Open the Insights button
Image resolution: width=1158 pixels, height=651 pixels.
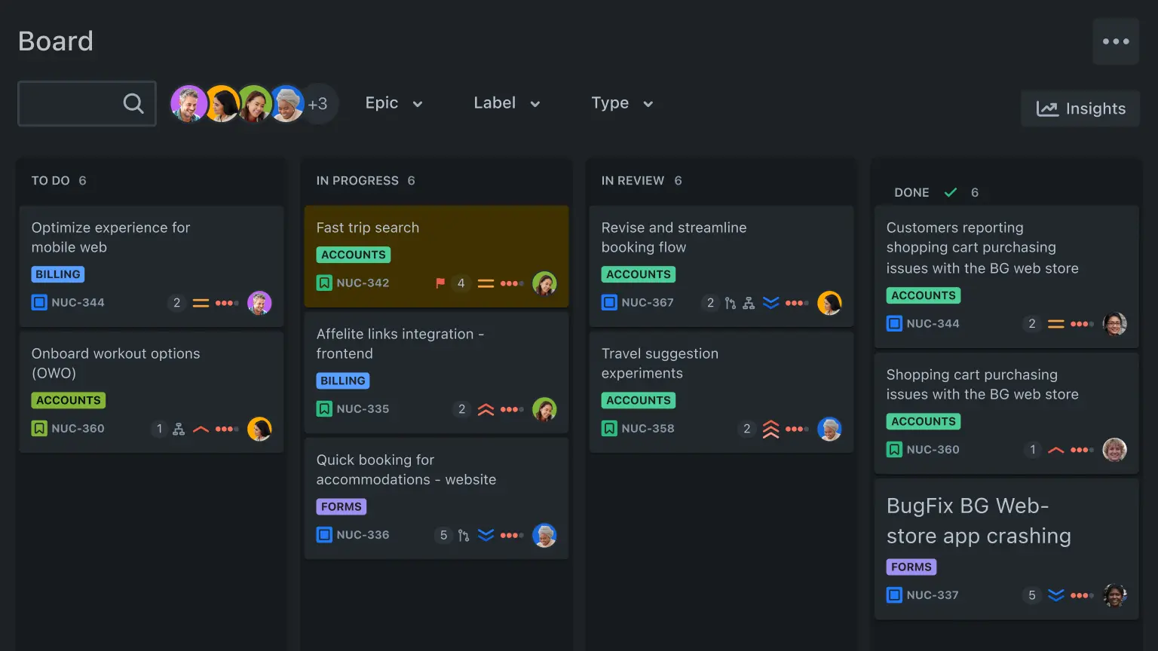click(1080, 108)
